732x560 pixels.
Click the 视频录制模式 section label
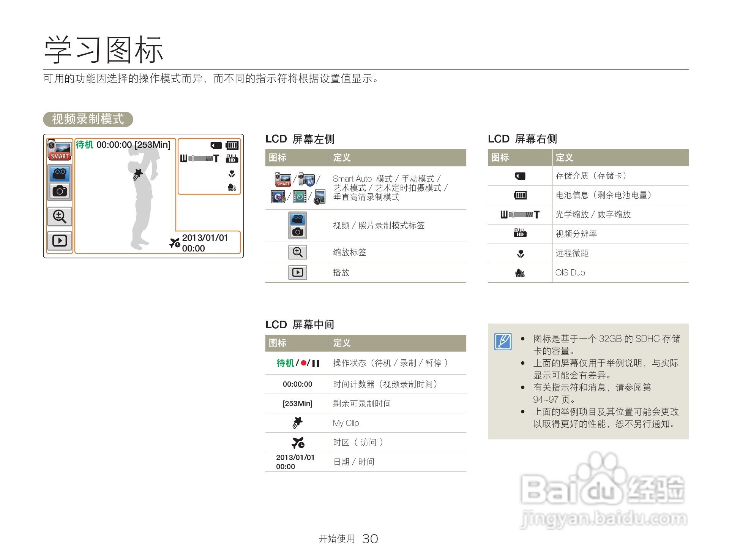(88, 119)
